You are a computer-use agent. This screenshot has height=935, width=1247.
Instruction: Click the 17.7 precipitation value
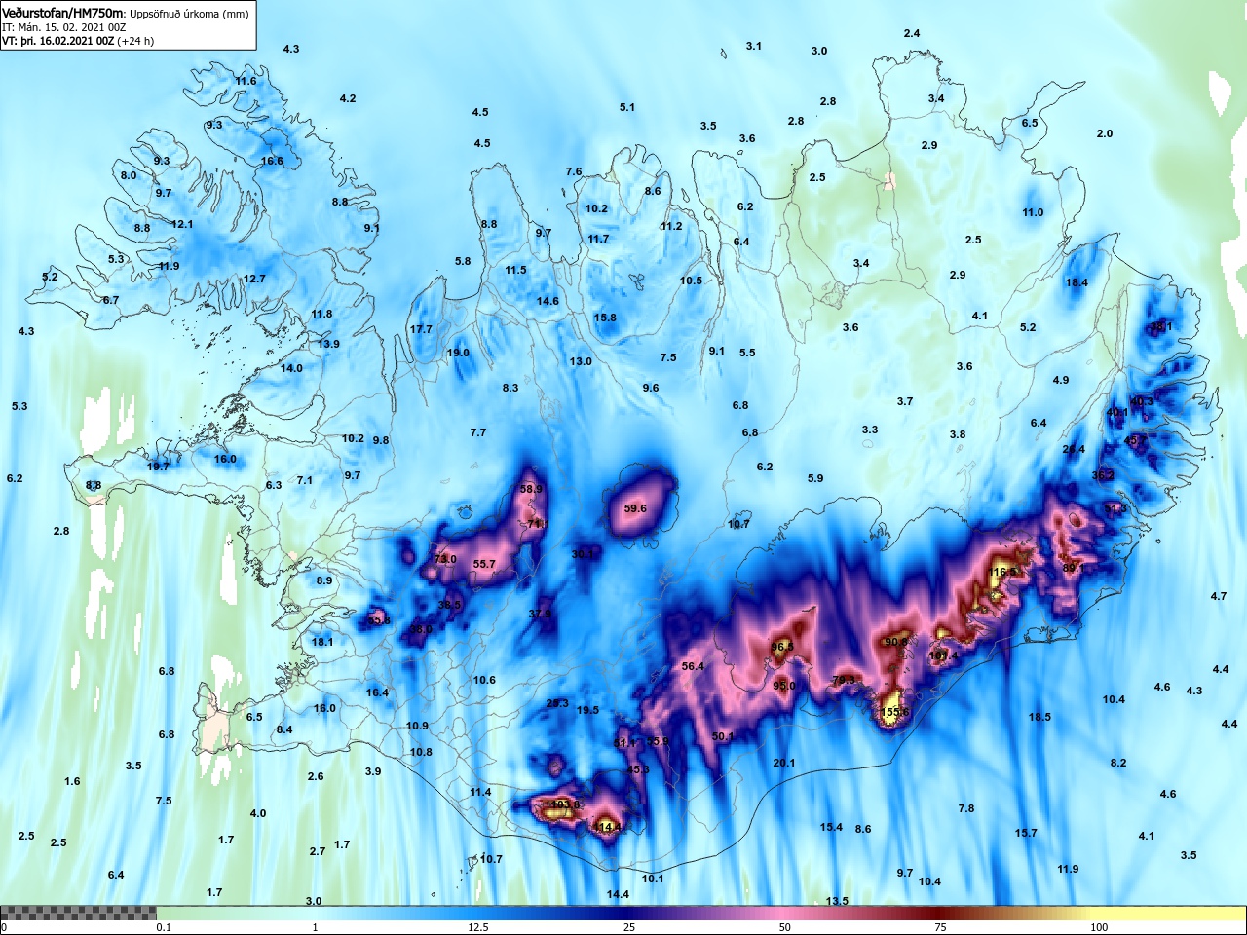(421, 329)
